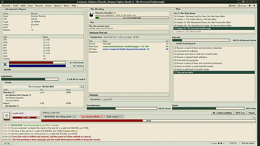The height and width of the screenshot is (146, 260).
Task: Collapse the Guild Noticeboard panel
Action: click(x=175, y=43)
